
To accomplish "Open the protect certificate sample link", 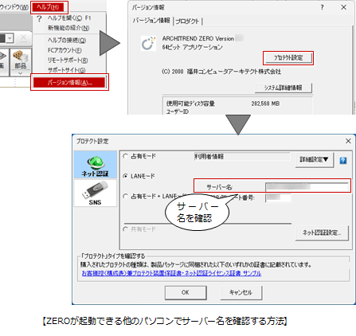I will (171, 273).
